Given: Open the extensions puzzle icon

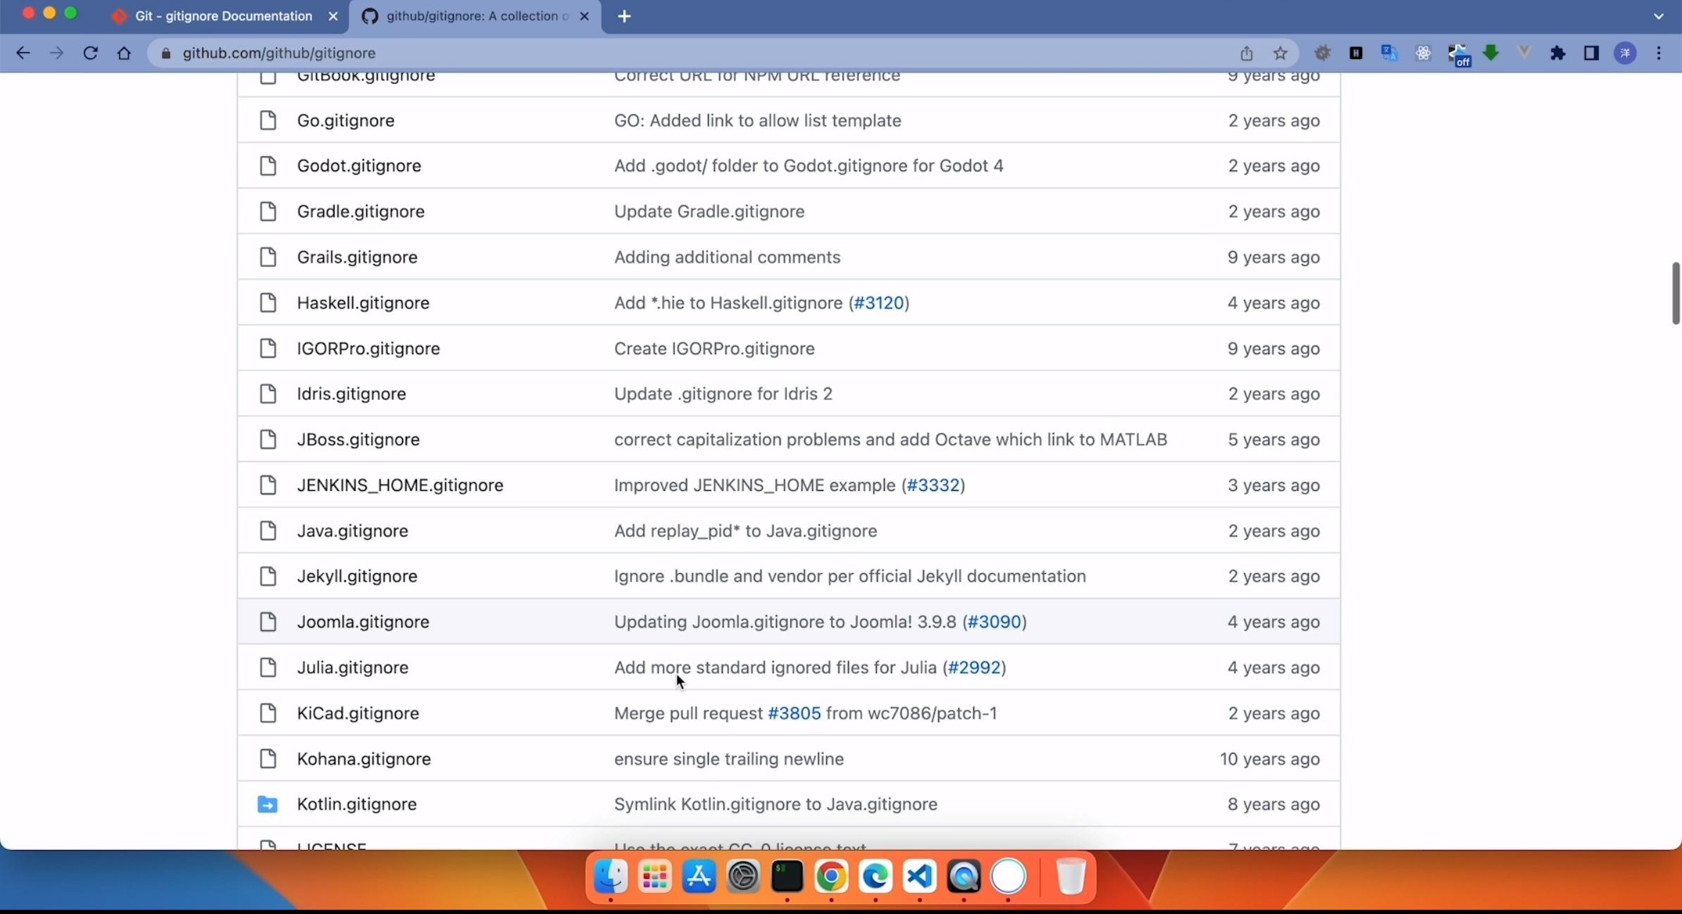Looking at the screenshot, I should click(1558, 53).
